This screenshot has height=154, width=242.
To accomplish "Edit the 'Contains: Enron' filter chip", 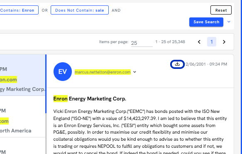I will (19, 10).
